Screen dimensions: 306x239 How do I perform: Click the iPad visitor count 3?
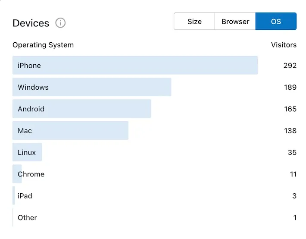[x=294, y=196]
